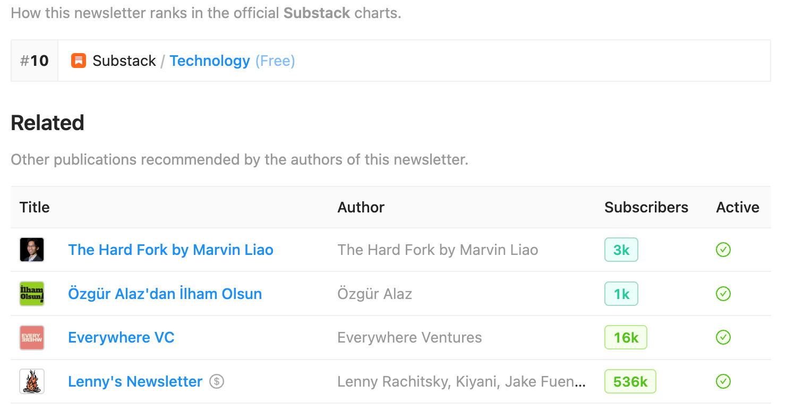Click the Subscribers column header
The image size is (786, 410).
646,207
